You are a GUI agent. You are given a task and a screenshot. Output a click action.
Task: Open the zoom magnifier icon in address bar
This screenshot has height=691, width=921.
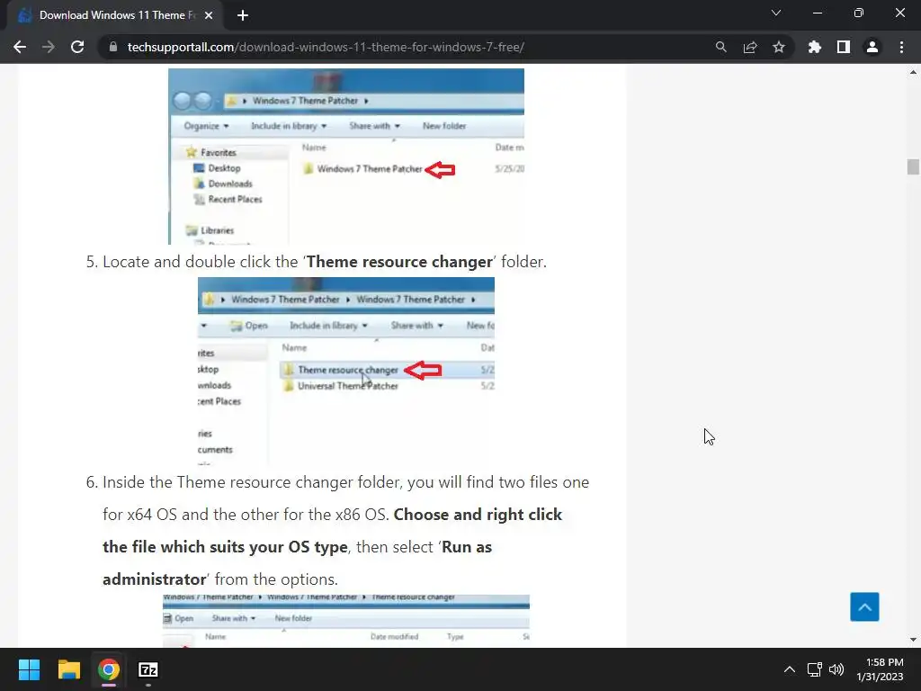coord(720,47)
